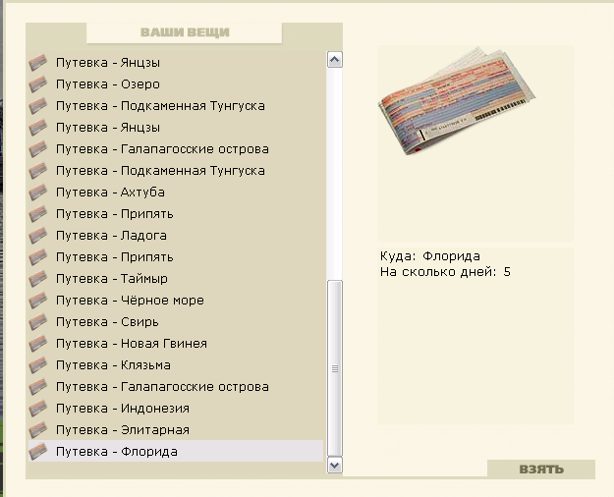Image resolution: width=614 pixels, height=497 pixels.
Task: Click the Куда: Флорида text
Action: click(x=430, y=256)
